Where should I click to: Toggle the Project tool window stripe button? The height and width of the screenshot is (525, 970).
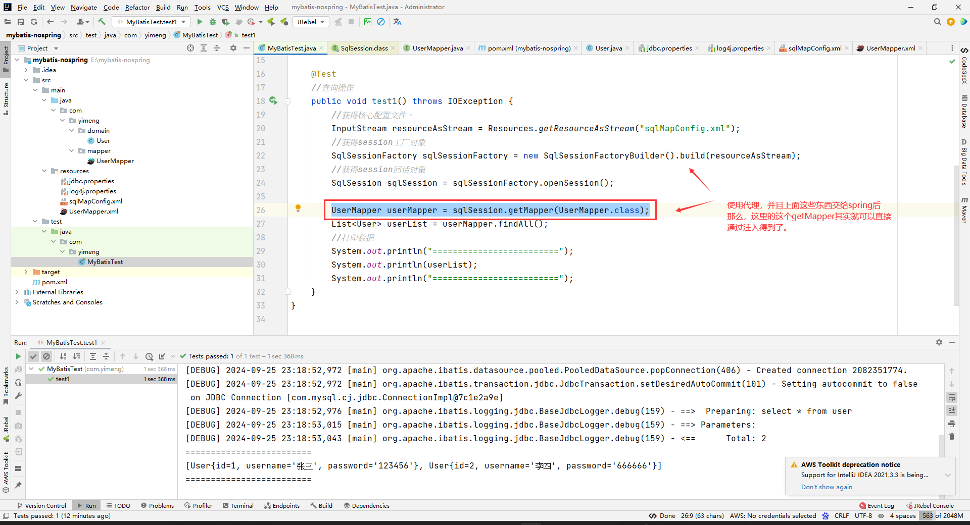(x=6, y=59)
